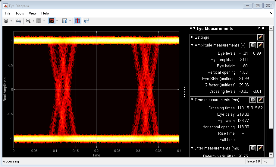Click the pencil icon for Time measurements
This screenshot has width=276, height=167.
click(x=260, y=100)
